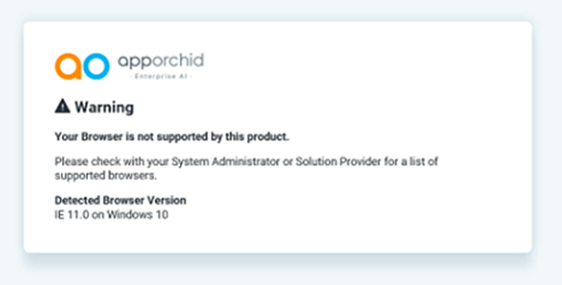Screen dimensions: 562x285
Task: Click the 'supported browsers.' line
Action: pyautogui.click(x=105, y=176)
